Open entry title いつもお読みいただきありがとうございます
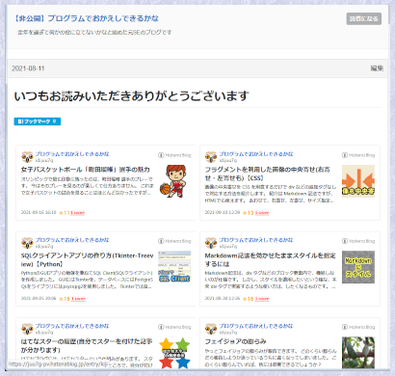 [x=132, y=95]
